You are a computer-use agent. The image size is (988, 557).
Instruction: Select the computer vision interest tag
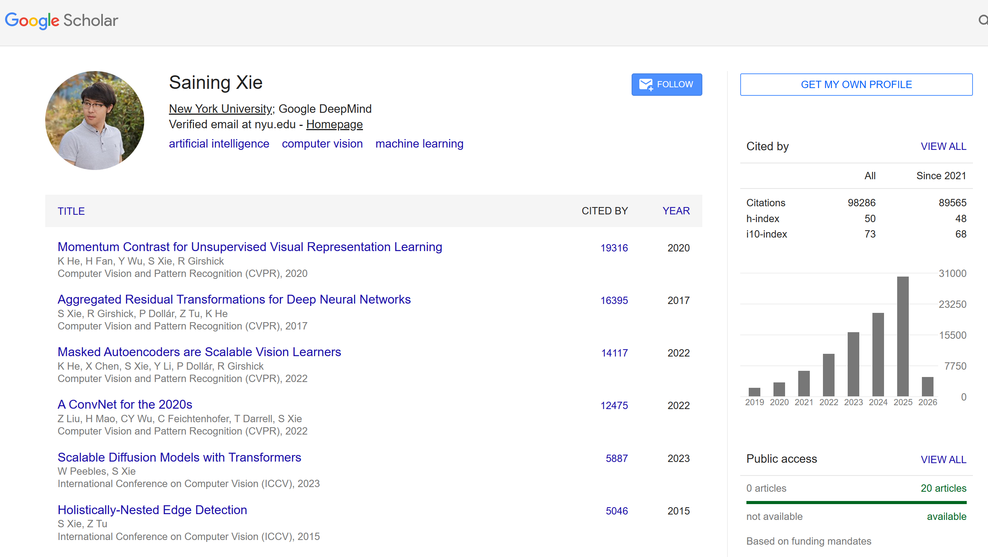(x=322, y=144)
